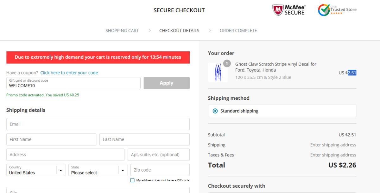Focus the Email input field
The width and height of the screenshot is (380, 193).
click(x=98, y=124)
